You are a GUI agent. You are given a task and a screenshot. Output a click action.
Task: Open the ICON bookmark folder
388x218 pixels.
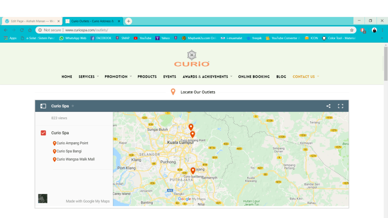point(311,38)
